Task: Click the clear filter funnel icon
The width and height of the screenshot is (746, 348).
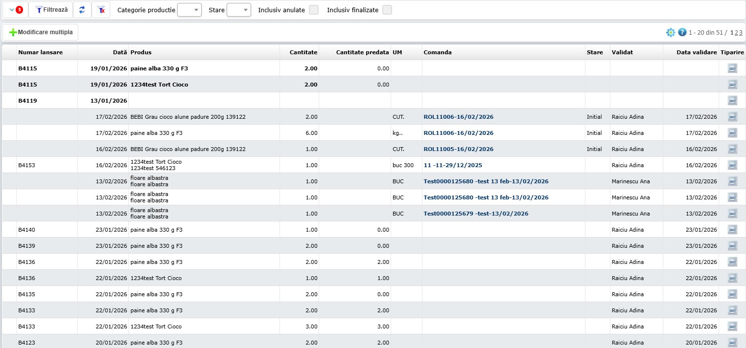Action: [101, 10]
